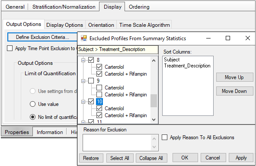Open the Time Scale Algorithm sub-tab

point(144,25)
